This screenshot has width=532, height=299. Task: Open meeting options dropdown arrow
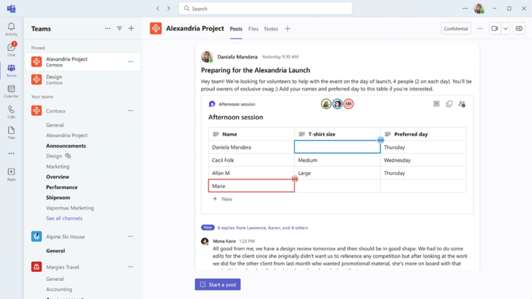[506, 29]
